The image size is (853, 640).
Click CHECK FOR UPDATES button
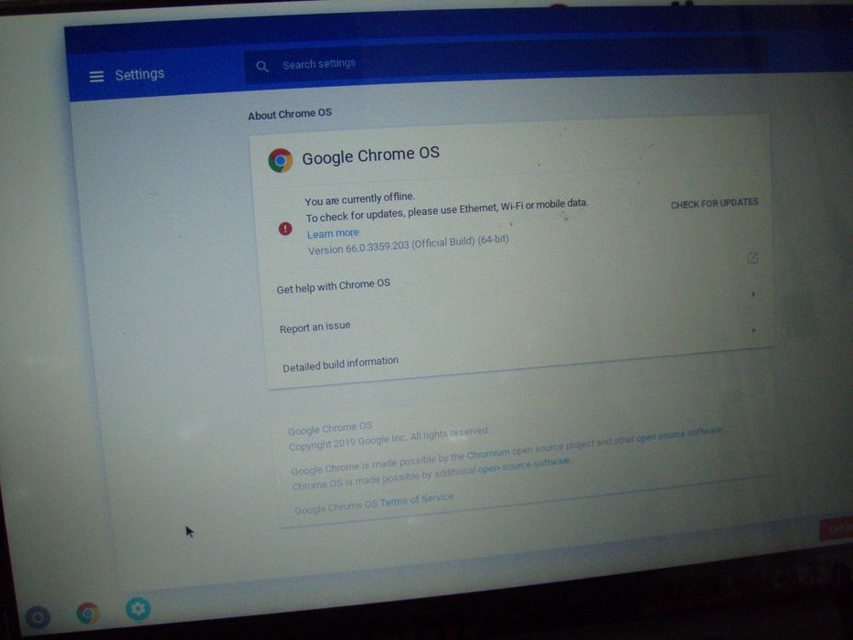(714, 204)
